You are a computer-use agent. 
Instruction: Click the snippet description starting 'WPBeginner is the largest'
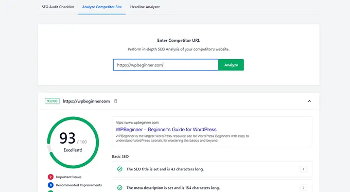pyautogui.click(x=182, y=138)
